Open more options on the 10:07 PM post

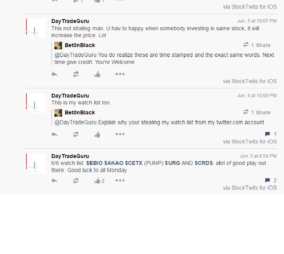pos(120,74)
